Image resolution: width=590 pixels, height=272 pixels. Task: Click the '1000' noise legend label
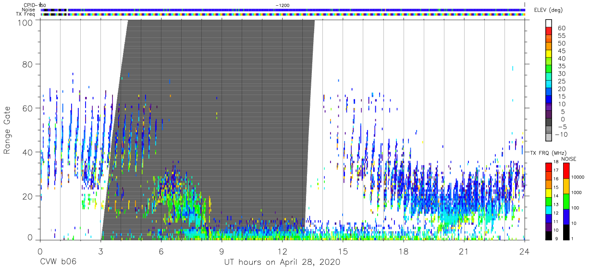(577, 192)
